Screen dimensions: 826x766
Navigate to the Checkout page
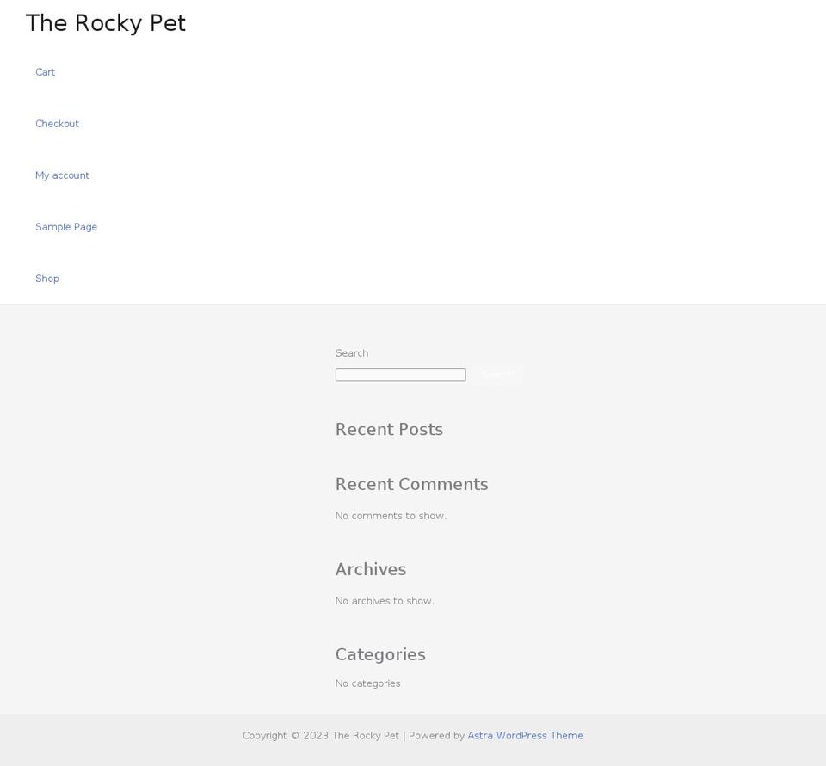pos(57,124)
